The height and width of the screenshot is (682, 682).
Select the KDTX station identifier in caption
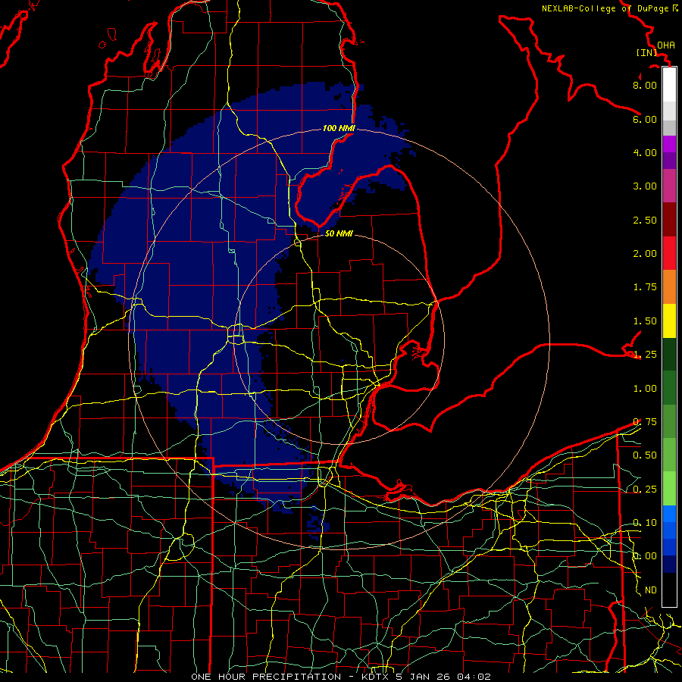point(376,677)
